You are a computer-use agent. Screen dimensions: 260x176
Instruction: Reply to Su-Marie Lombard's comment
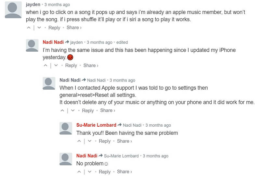[105, 141]
